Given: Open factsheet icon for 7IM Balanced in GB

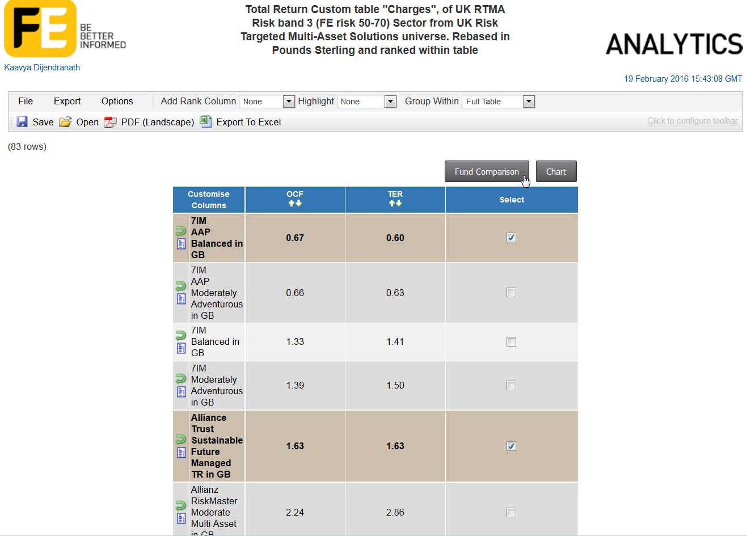Looking at the screenshot, I should point(182,348).
